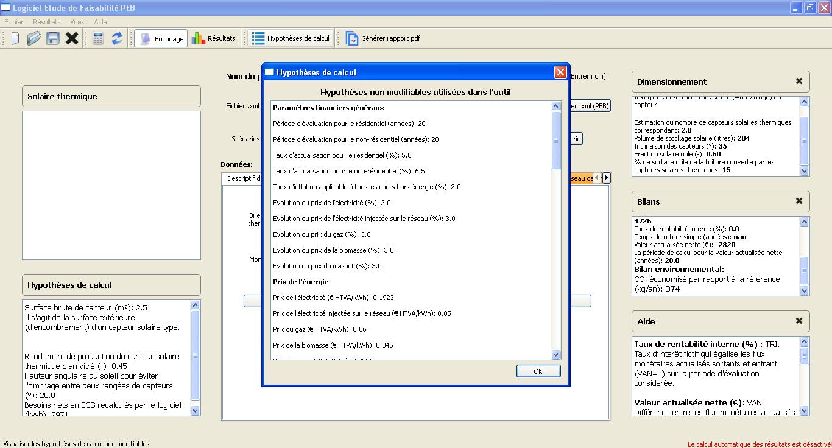Viewport: 832px width, 448px height.
Task: Open the Résultats view with the bar chart icon
Action: pyautogui.click(x=214, y=38)
